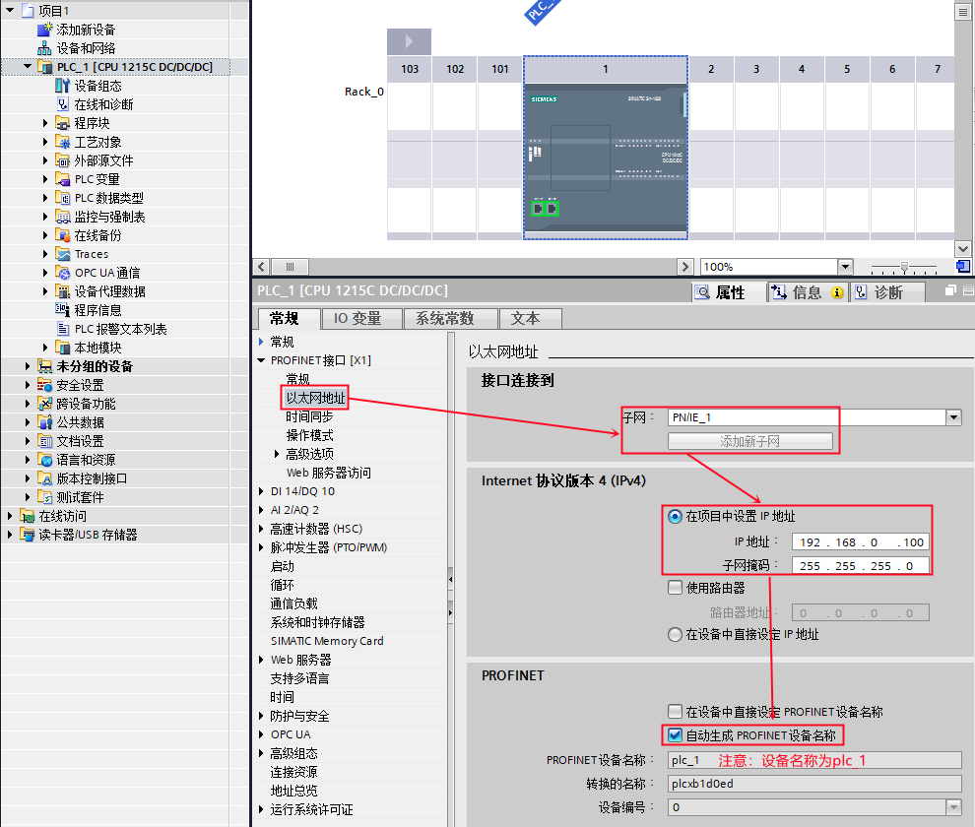Click the 监控与强制表 icon
Image resolution: width=975 pixels, height=827 pixels.
coord(62,217)
